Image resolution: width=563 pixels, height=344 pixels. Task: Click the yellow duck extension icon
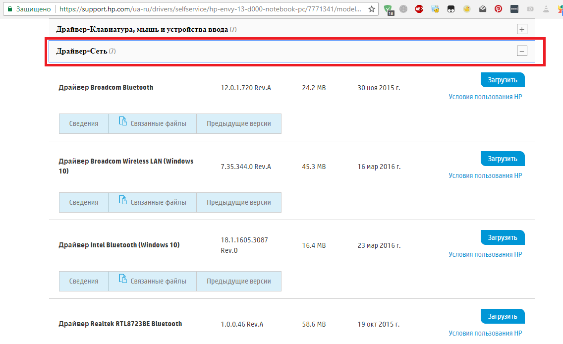467,9
